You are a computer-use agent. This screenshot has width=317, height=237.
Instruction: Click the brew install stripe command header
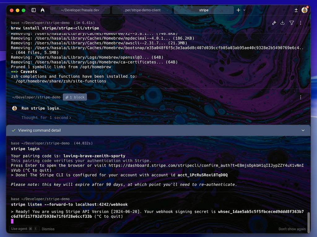(55, 28)
